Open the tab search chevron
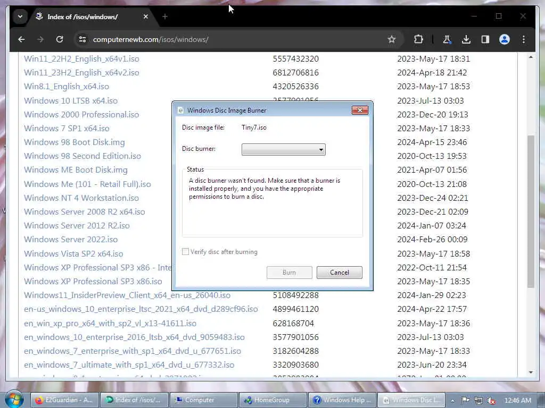The width and height of the screenshot is (545, 408). pyautogui.click(x=20, y=16)
